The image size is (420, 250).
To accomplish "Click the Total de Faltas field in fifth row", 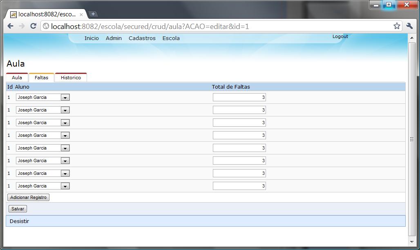I will click(x=239, y=148).
